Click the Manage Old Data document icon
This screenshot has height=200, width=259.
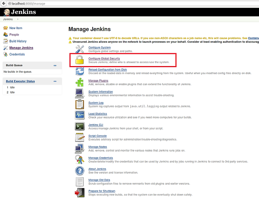tap(79, 182)
